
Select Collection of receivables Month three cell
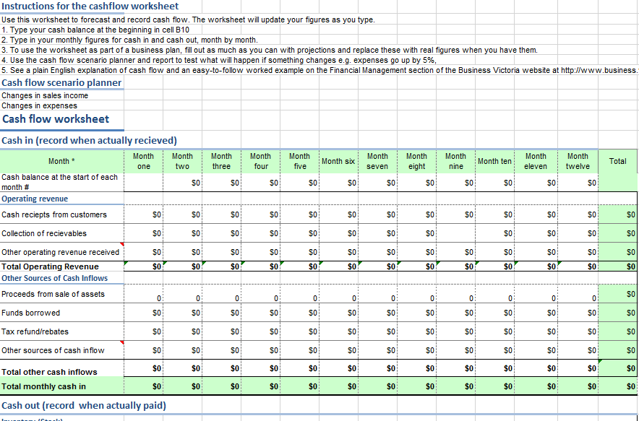[221, 233]
